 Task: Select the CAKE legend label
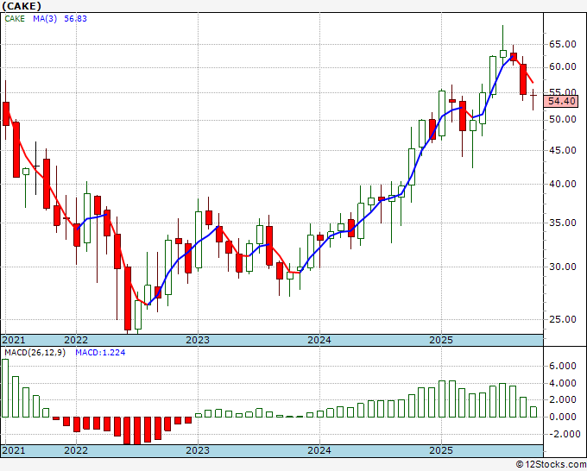[x=15, y=19]
